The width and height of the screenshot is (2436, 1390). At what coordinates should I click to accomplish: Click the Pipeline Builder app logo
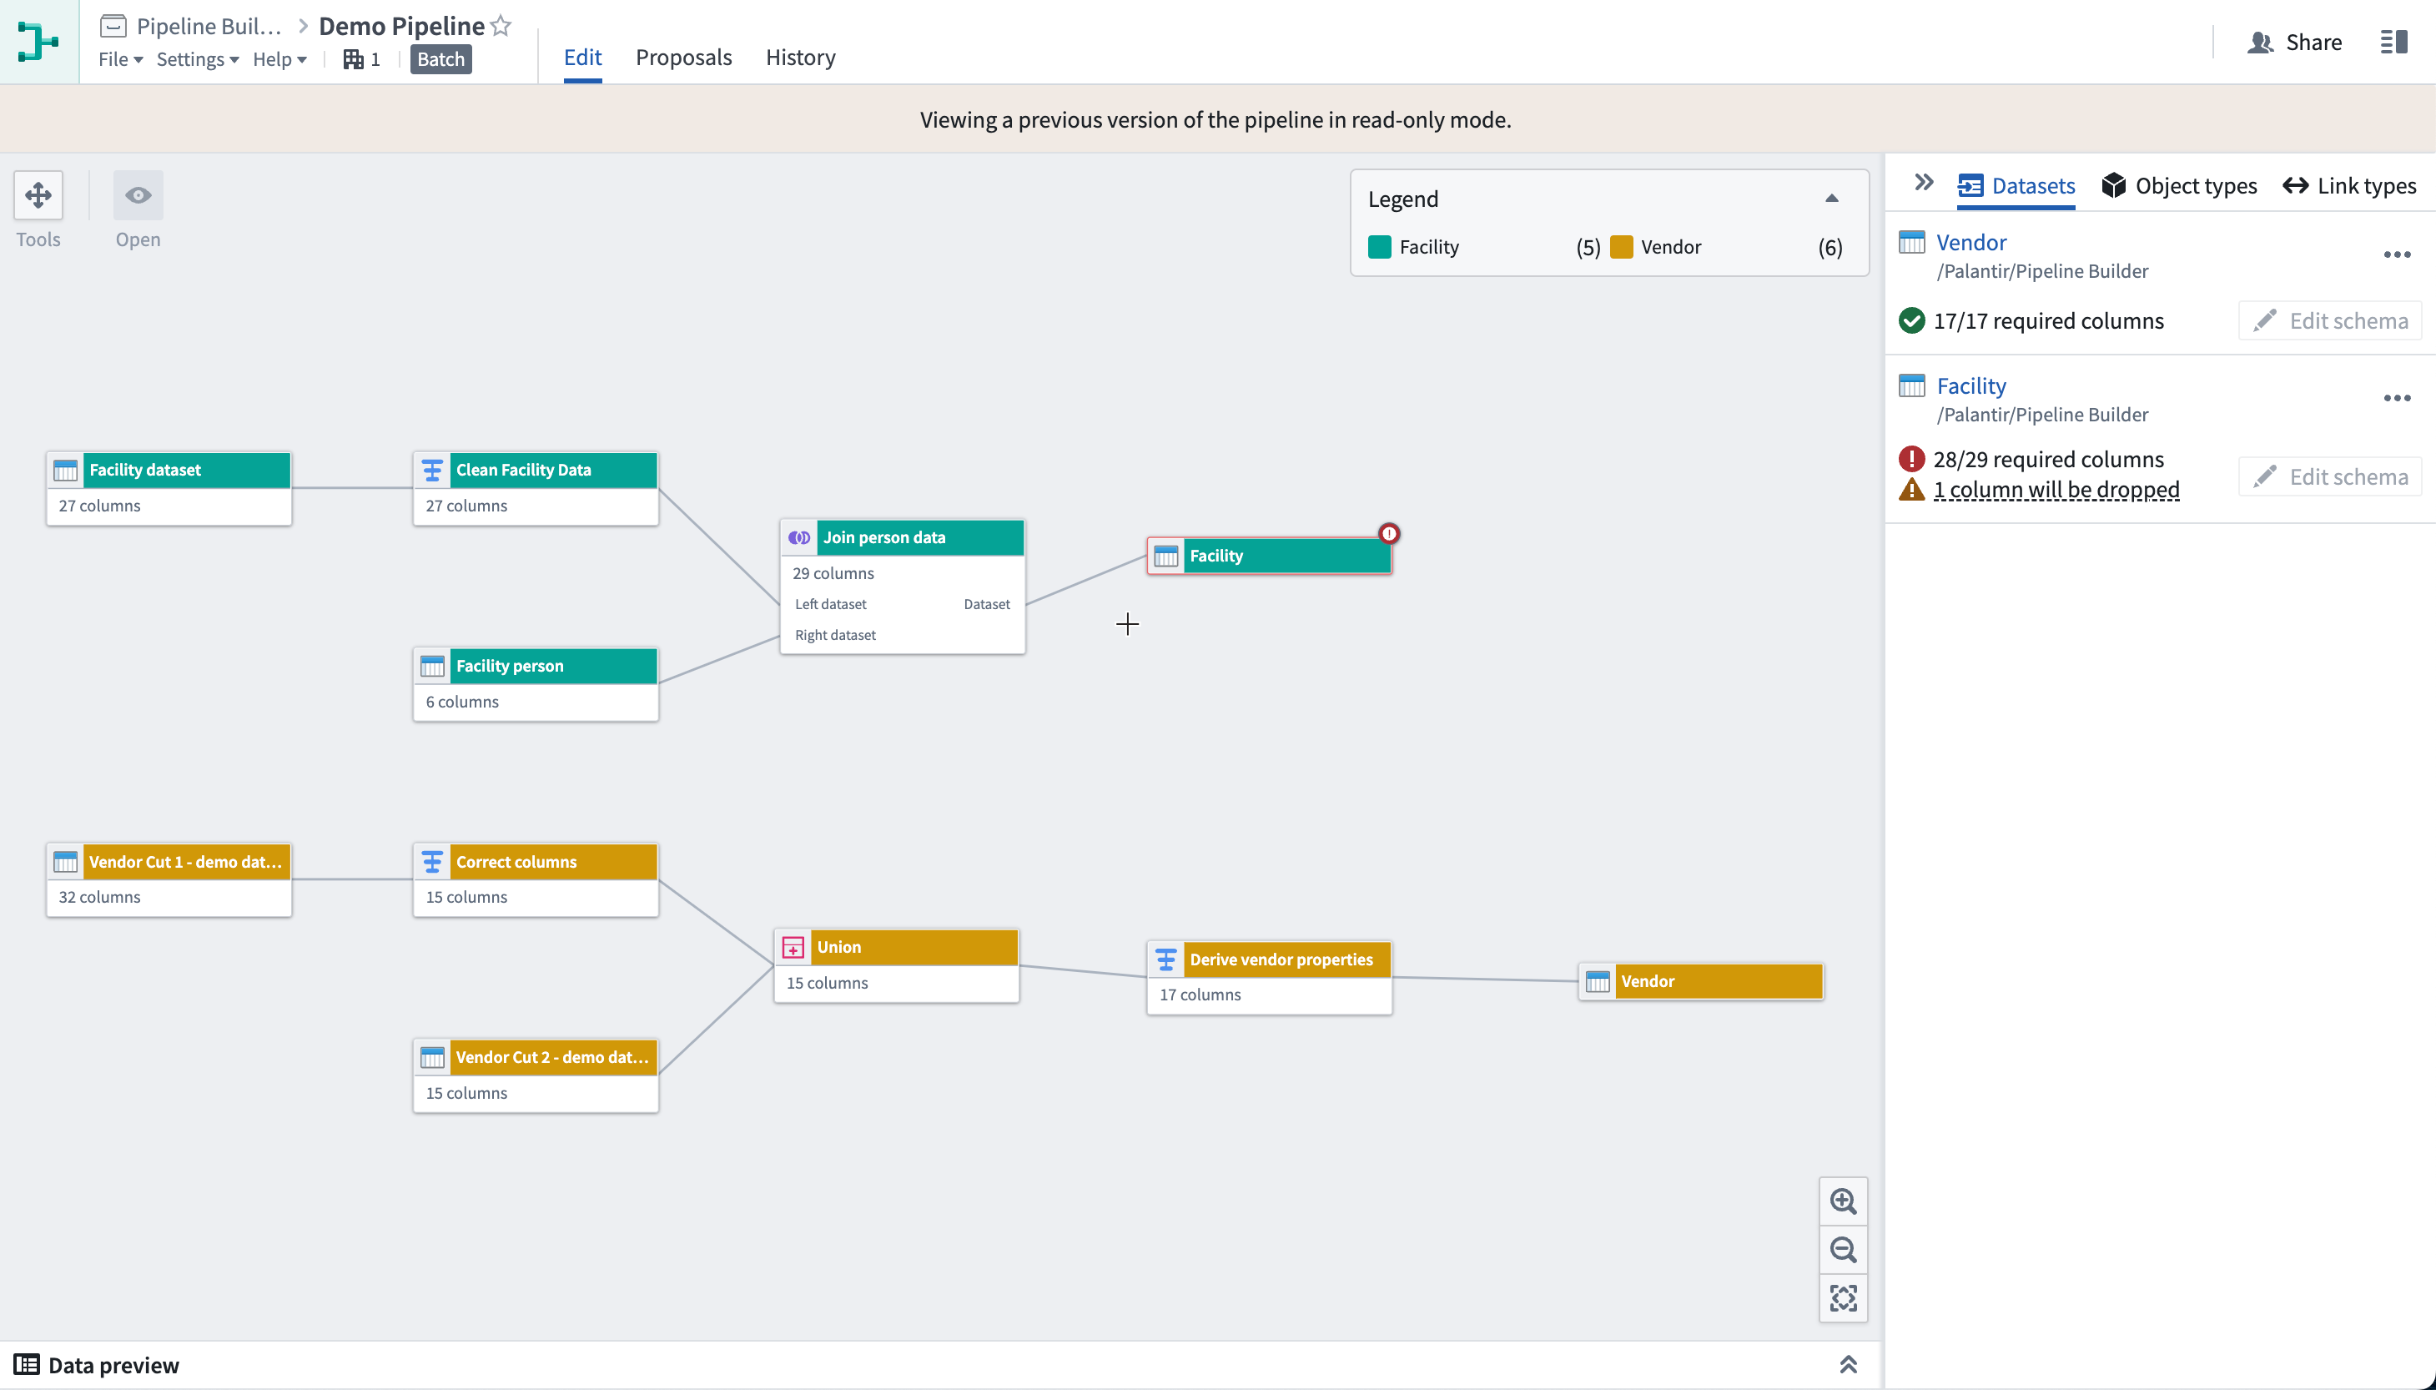[39, 42]
